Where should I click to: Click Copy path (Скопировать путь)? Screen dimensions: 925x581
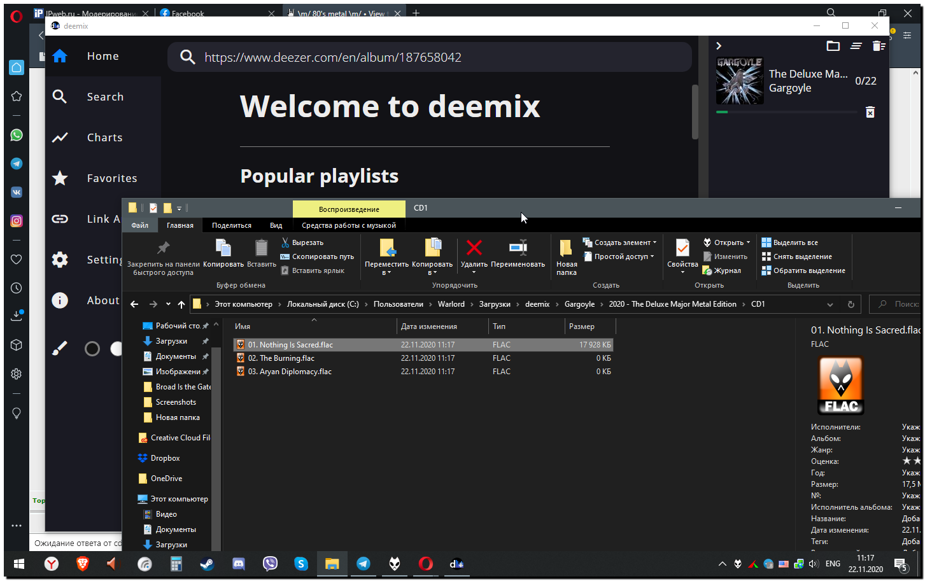pos(317,256)
